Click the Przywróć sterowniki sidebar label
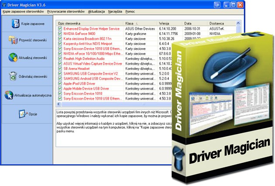This screenshot has height=186, width=275. point(33,40)
